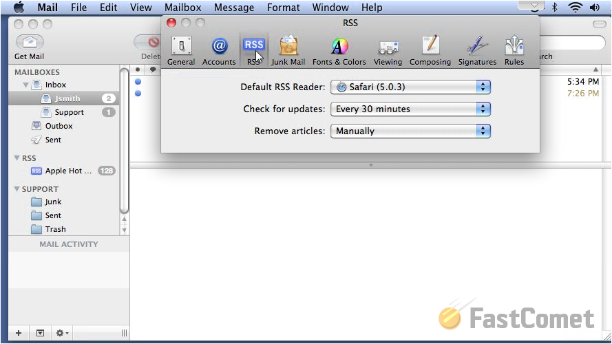612x344 pixels.
Task: Collapse the RSS section triangle
Action: tap(17, 158)
